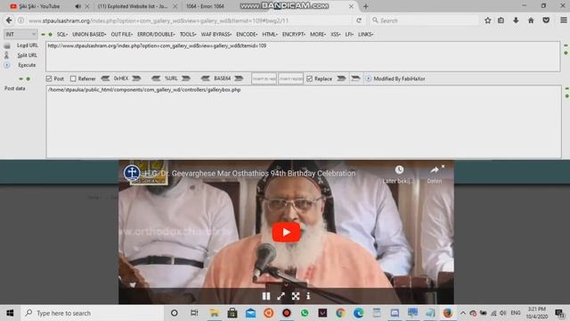Click the browser Search field
This screenshot has width=570, height=321.
click(424, 21)
